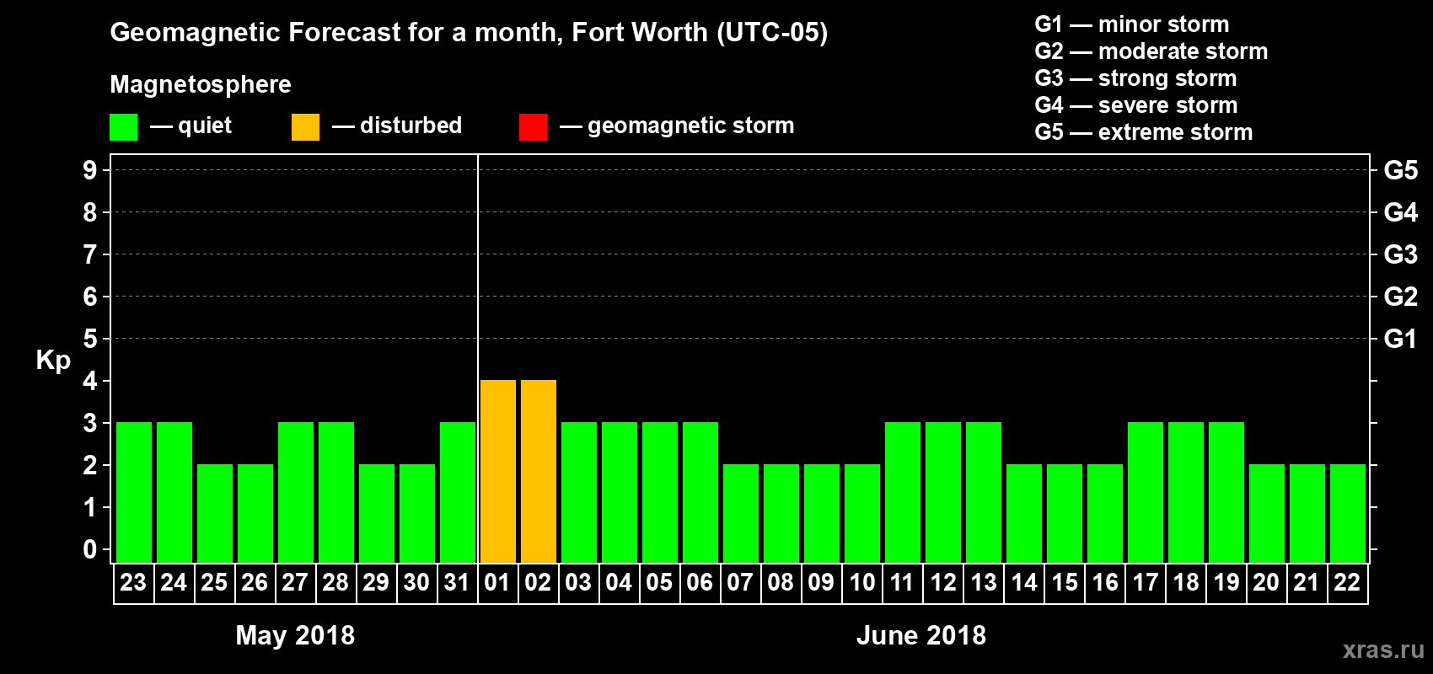Click the G1 label on right axis
The image size is (1433, 674).
tap(1400, 339)
